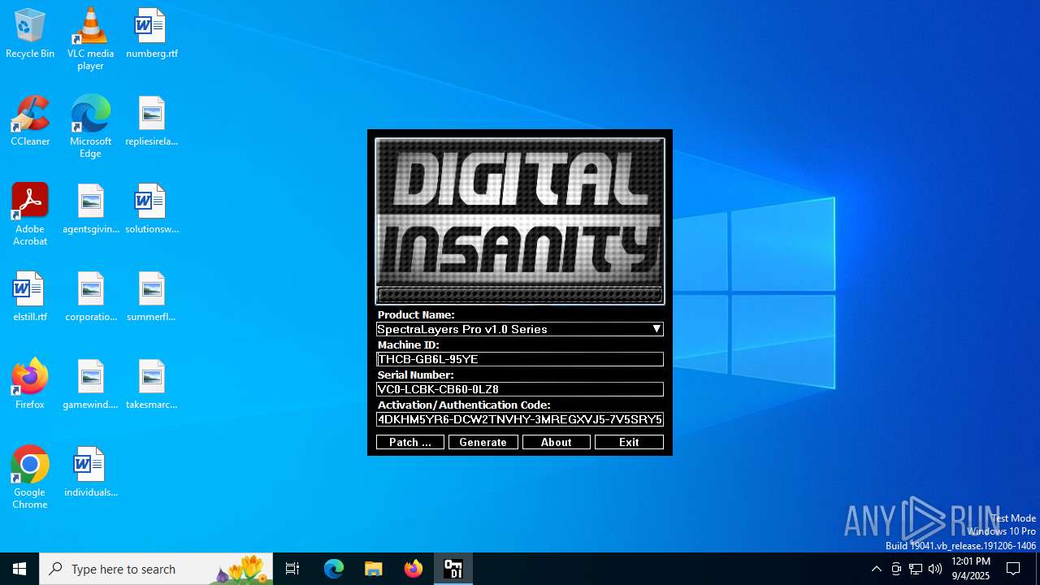
Task: Select the repliesrela... image file
Action: [x=151, y=122]
